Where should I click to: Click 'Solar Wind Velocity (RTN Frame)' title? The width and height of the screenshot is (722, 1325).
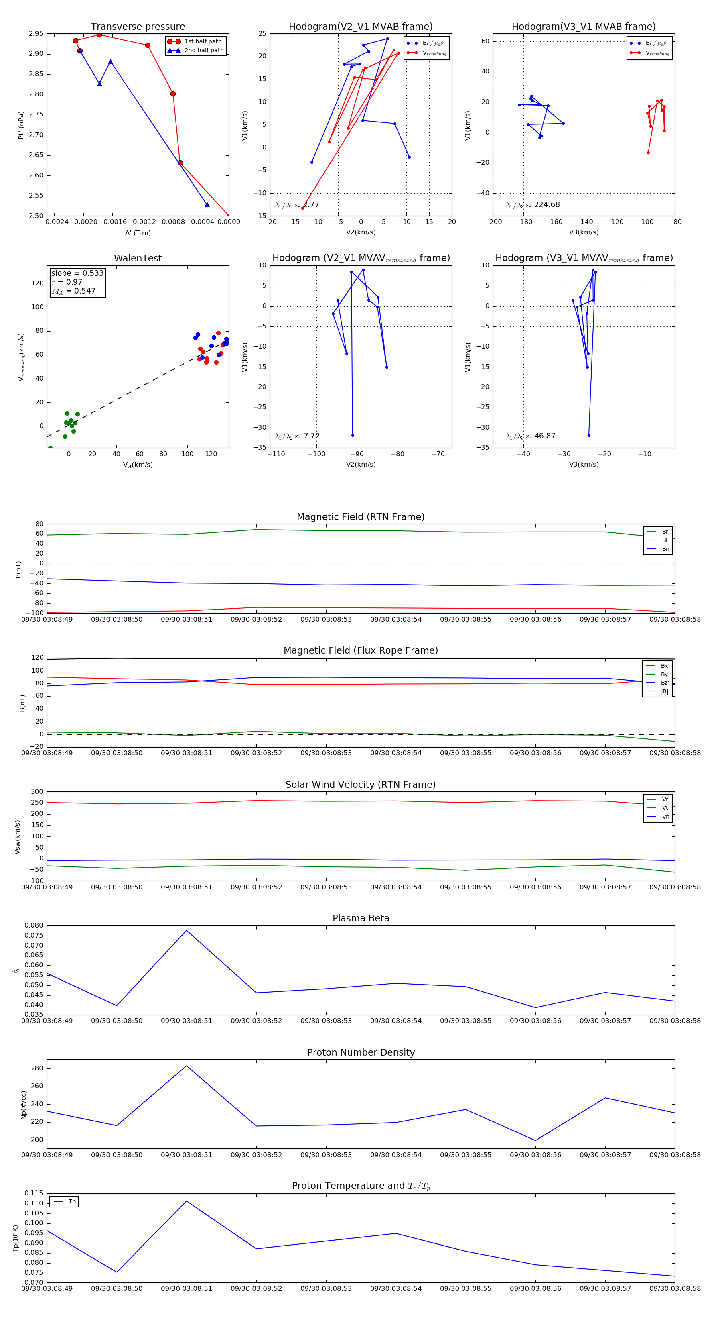click(361, 785)
